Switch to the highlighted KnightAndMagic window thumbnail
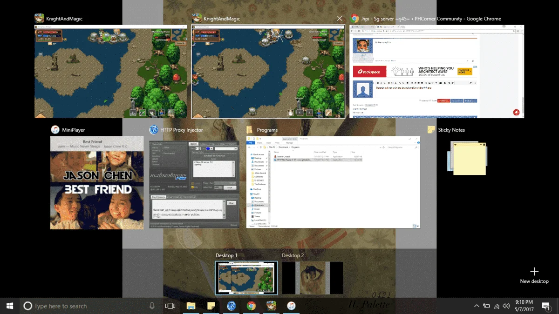The width and height of the screenshot is (559, 314). (268, 71)
